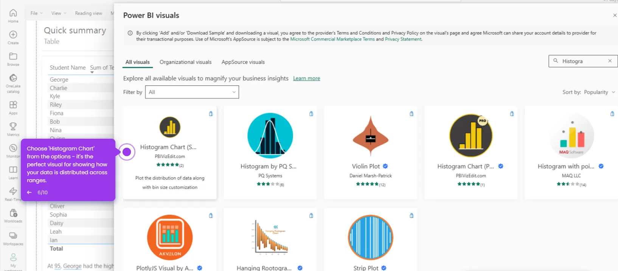The width and height of the screenshot is (618, 271).
Task: Select PlotlyJS Visual by Akvelon thumbnail
Action: click(170, 237)
